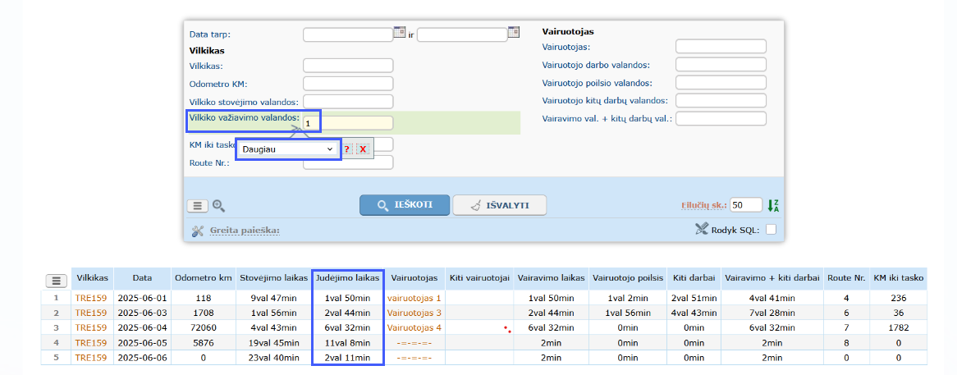
Task: Open the Daugiau comparison dropdown
Action: point(288,149)
